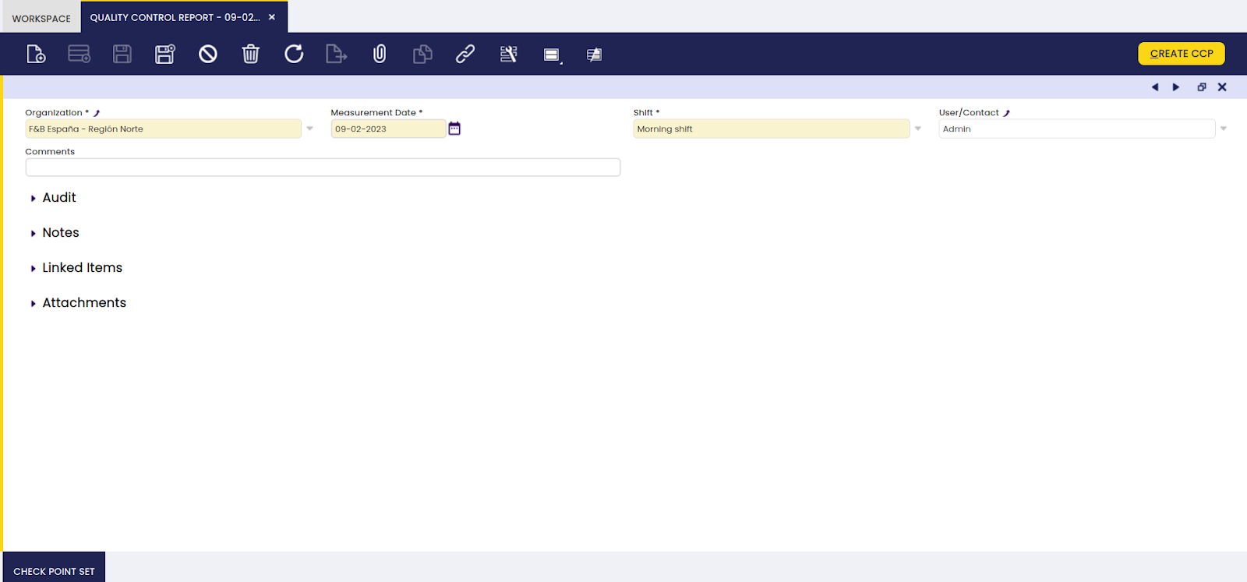Click the Create CCP button

point(1181,54)
